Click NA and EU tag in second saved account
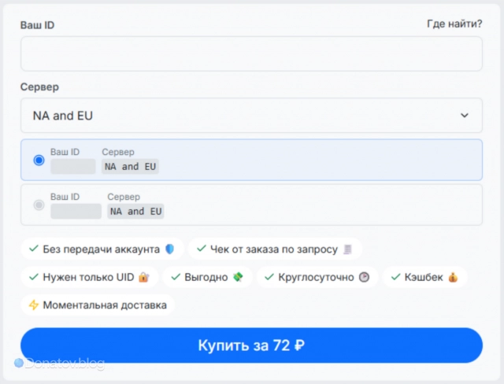Viewport: 504px width, 384px height. click(x=135, y=211)
